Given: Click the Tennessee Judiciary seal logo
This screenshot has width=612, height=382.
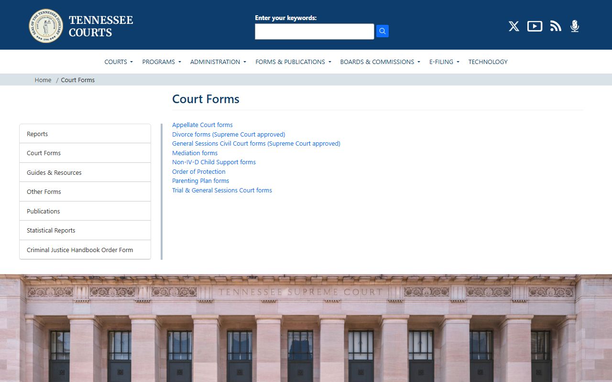Looking at the screenshot, I should (46, 26).
